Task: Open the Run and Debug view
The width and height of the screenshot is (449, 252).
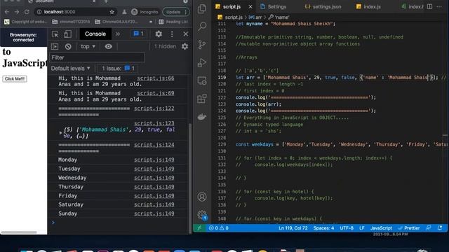Action: click(x=202, y=62)
